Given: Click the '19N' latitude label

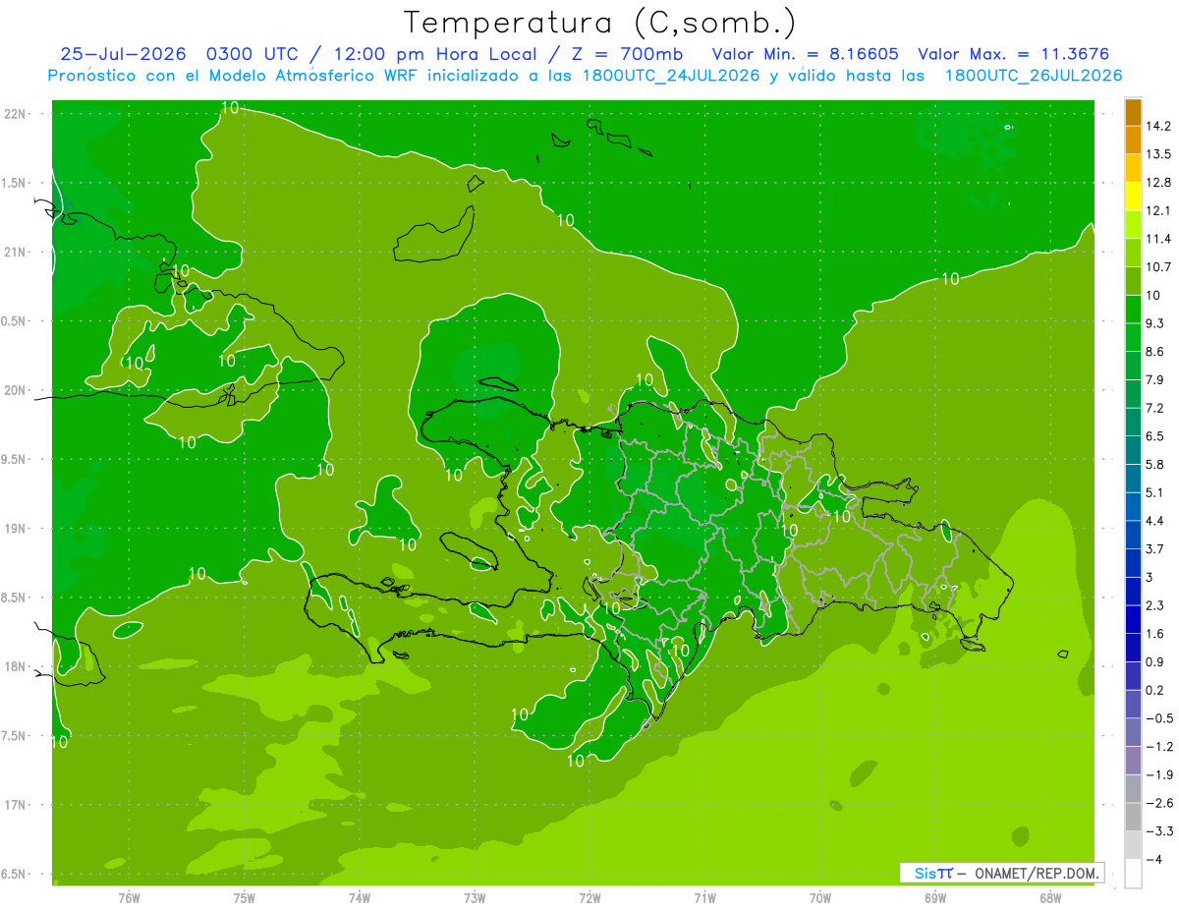Looking at the screenshot, I should tap(15, 529).
